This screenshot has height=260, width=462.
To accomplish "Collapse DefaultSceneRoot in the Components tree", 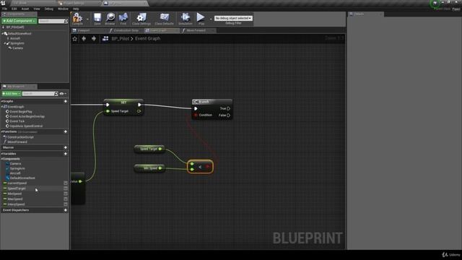I will click(3, 34).
